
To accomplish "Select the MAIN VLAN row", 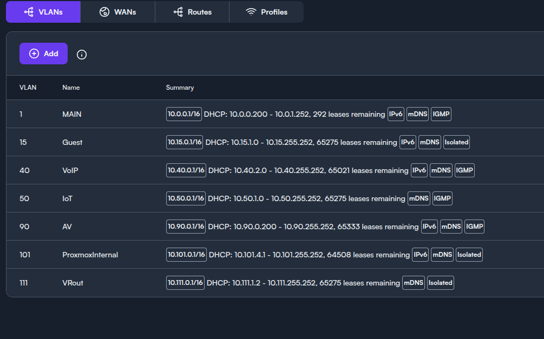I will tap(72, 114).
